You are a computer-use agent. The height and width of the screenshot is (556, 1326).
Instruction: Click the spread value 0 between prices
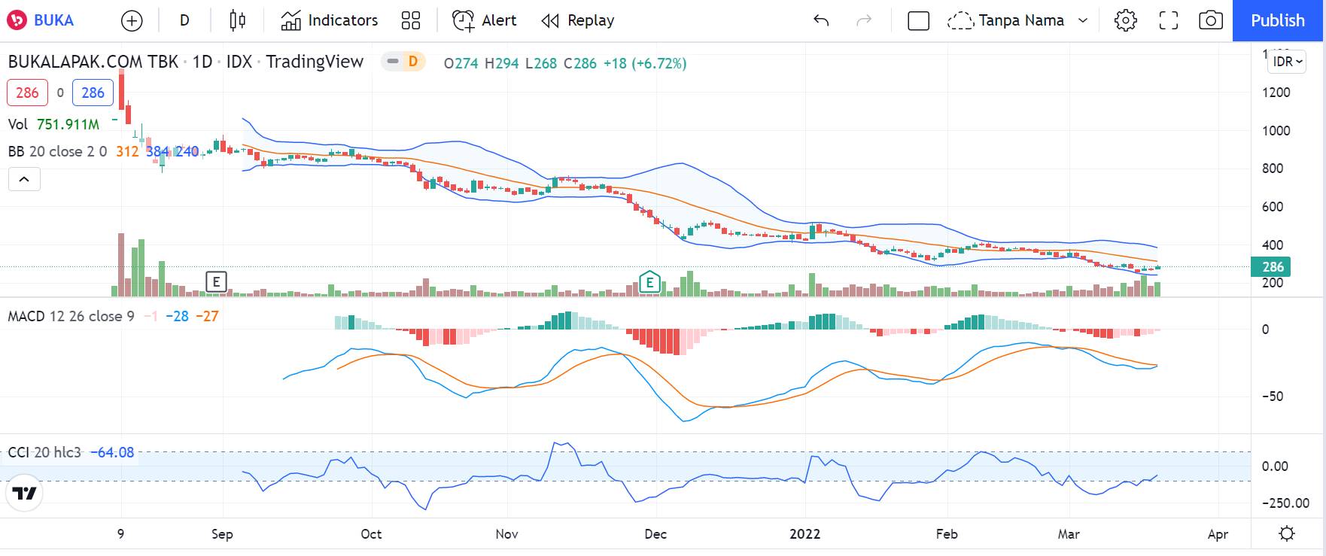coord(60,93)
